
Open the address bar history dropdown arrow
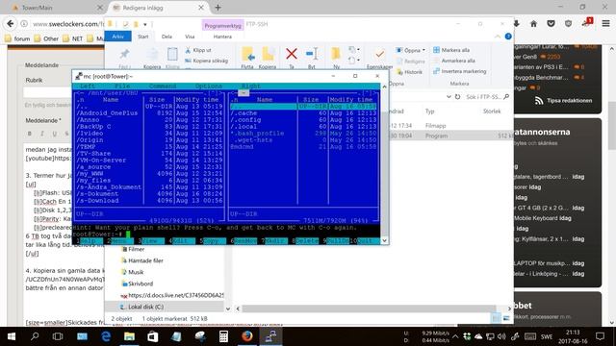[449, 96]
